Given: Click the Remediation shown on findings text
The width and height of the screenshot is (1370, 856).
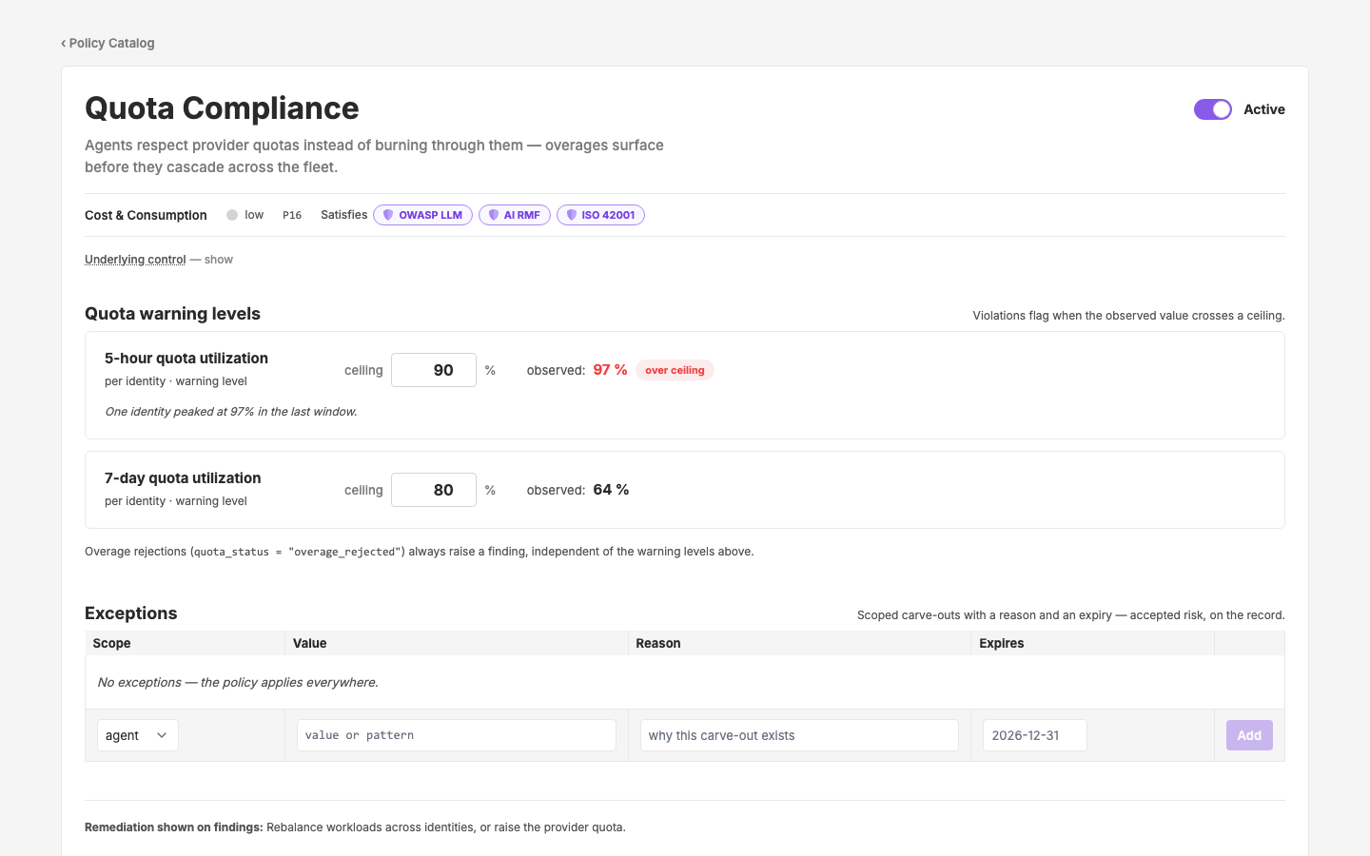Looking at the screenshot, I should tap(355, 827).
